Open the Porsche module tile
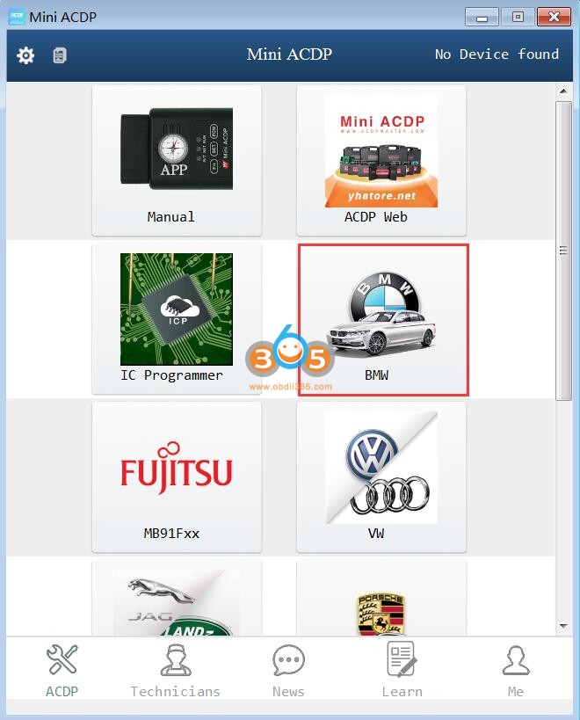 click(381, 599)
